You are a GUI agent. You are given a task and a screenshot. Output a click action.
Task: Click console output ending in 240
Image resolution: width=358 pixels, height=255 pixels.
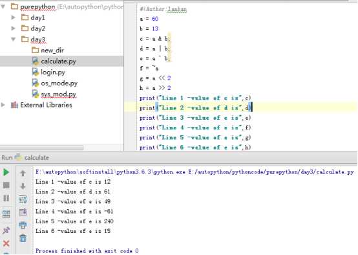(x=74, y=221)
